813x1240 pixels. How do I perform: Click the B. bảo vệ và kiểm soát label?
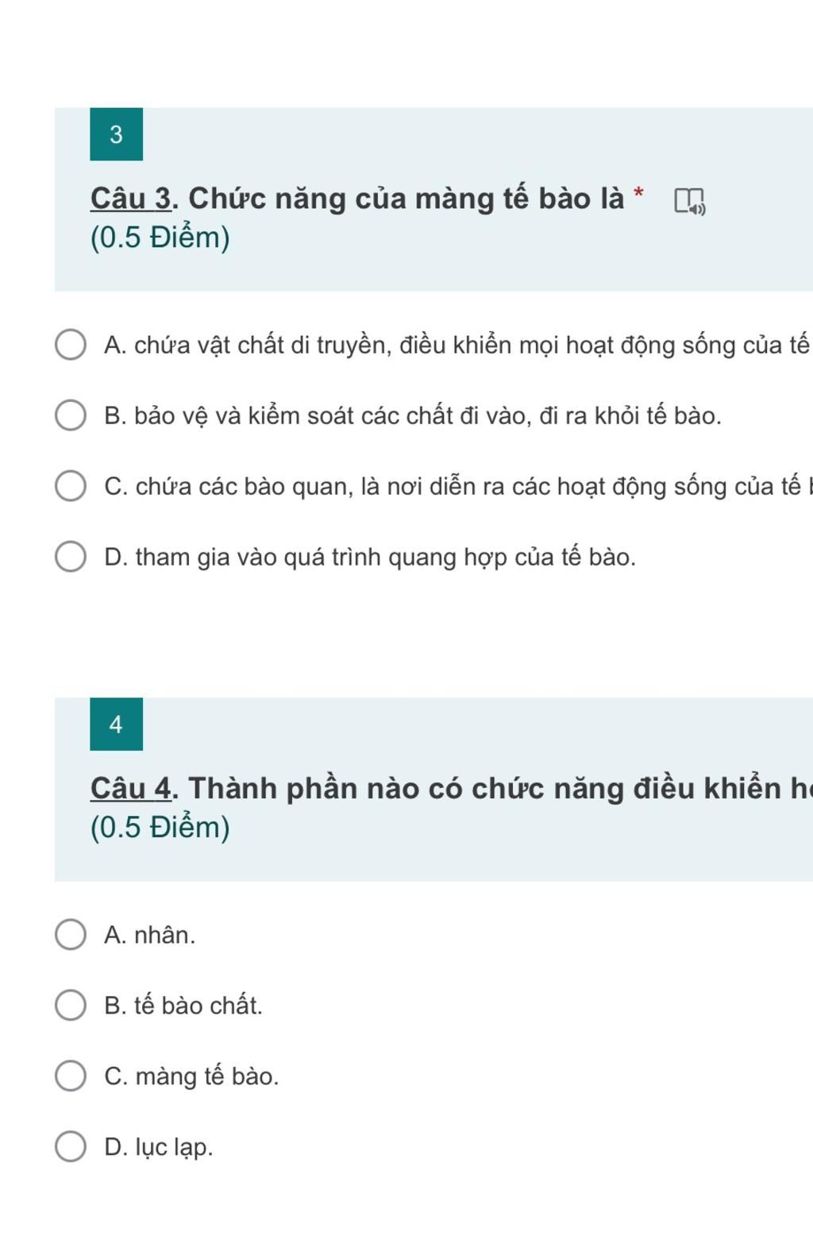413,416
